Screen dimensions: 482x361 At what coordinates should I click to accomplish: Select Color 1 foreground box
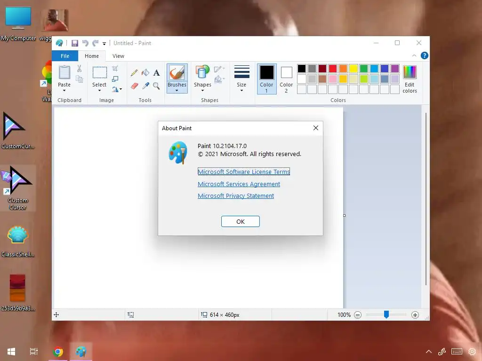point(266,79)
